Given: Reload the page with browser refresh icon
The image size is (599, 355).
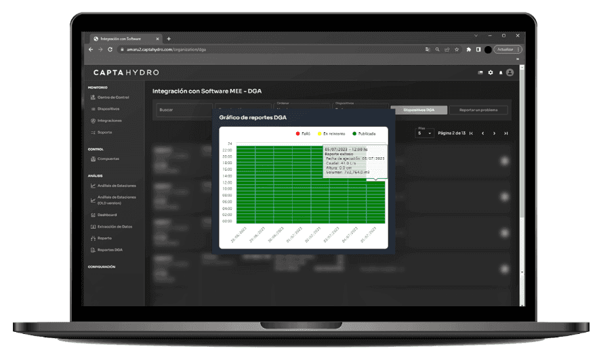Looking at the screenshot, I should [110, 49].
